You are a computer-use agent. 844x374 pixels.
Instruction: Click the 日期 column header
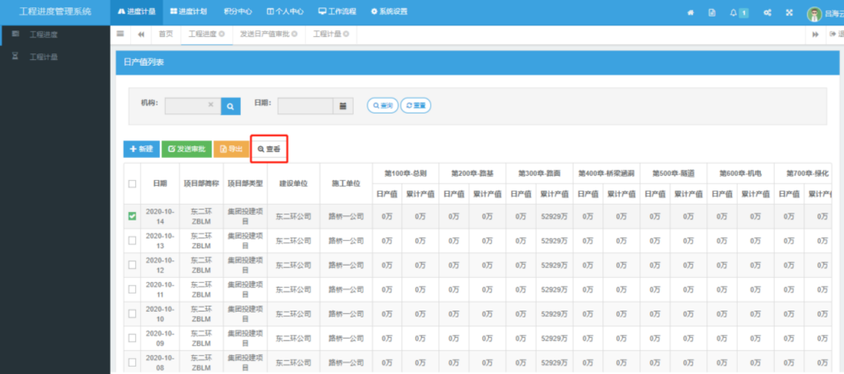160,184
